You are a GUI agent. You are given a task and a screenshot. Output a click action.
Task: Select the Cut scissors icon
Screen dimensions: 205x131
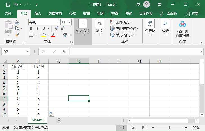coord(17,22)
